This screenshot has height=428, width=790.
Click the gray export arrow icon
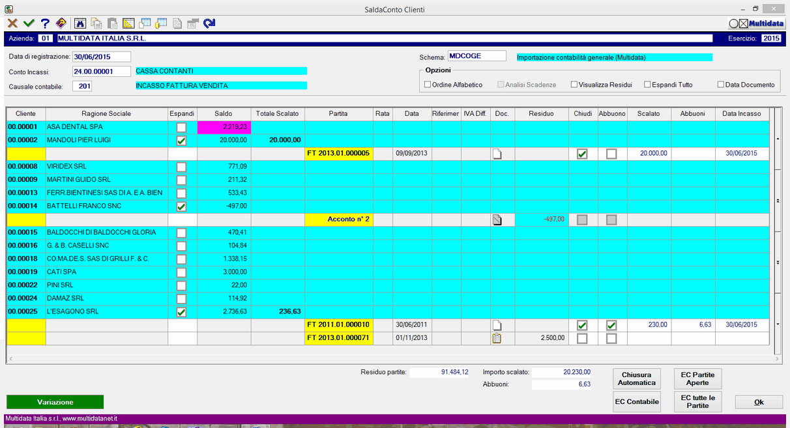193,23
